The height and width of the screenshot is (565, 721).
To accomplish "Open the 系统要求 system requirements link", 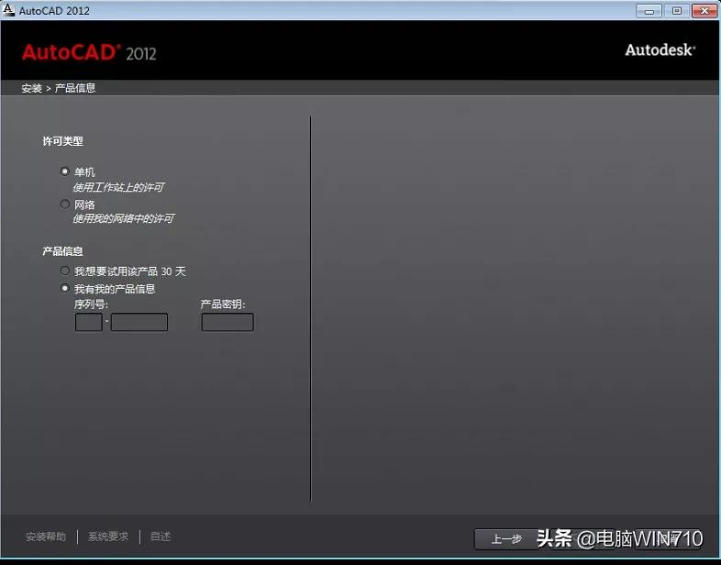I will point(108,537).
